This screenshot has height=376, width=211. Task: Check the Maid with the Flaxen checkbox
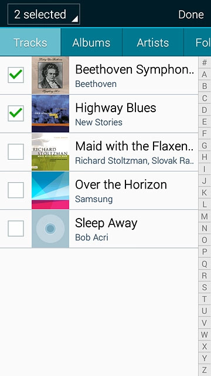16,152
